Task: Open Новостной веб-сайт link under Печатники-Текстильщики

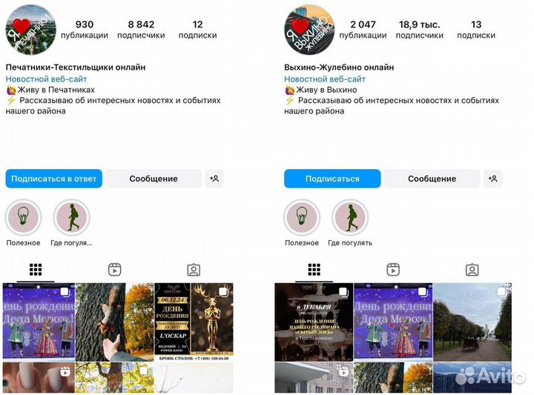Action: (x=46, y=79)
